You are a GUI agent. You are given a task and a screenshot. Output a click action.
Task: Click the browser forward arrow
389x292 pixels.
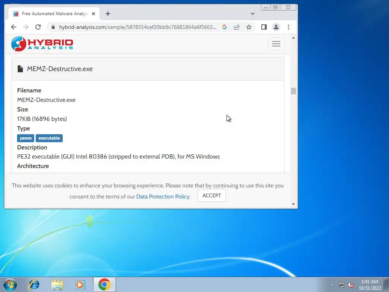(x=26, y=27)
